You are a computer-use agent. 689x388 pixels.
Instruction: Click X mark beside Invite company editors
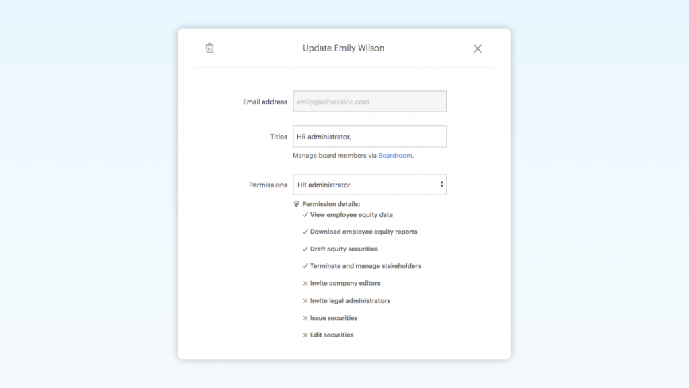(305, 284)
